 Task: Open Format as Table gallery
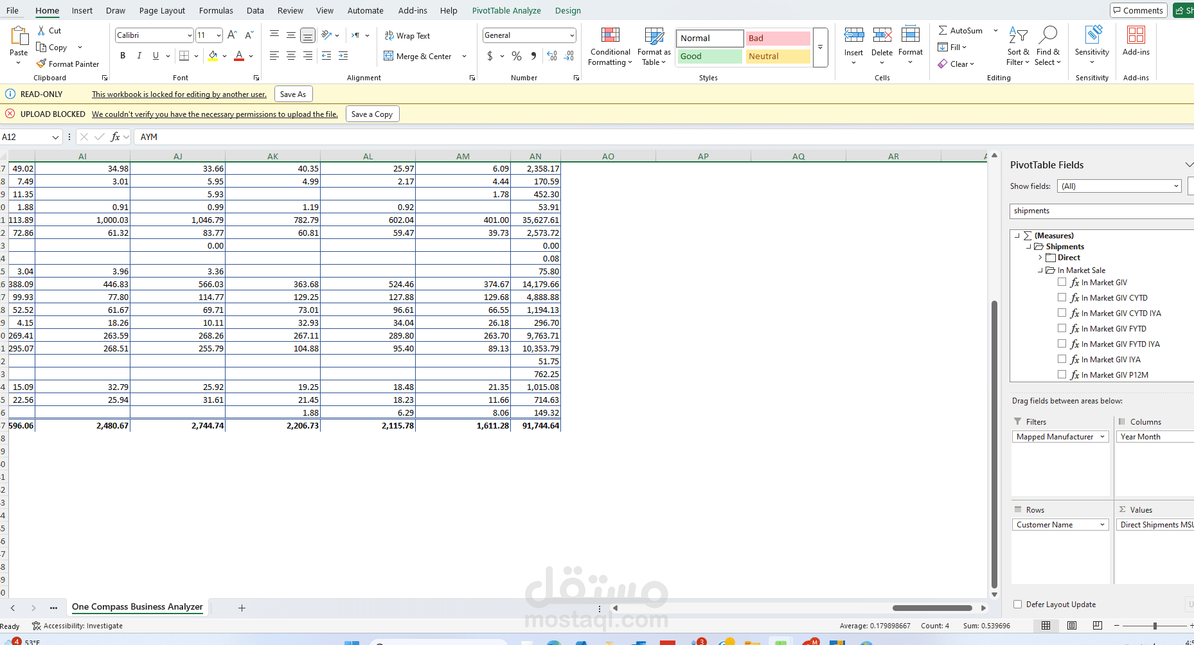click(654, 45)
